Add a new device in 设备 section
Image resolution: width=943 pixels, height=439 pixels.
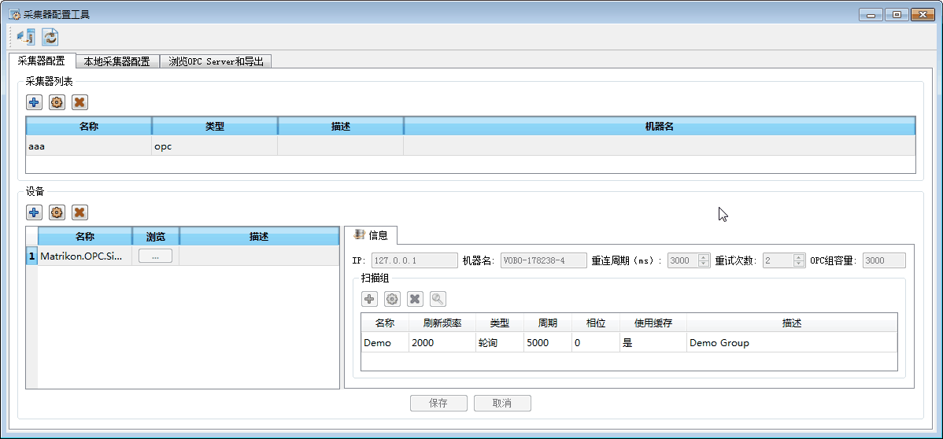click(x=35, y=212)
